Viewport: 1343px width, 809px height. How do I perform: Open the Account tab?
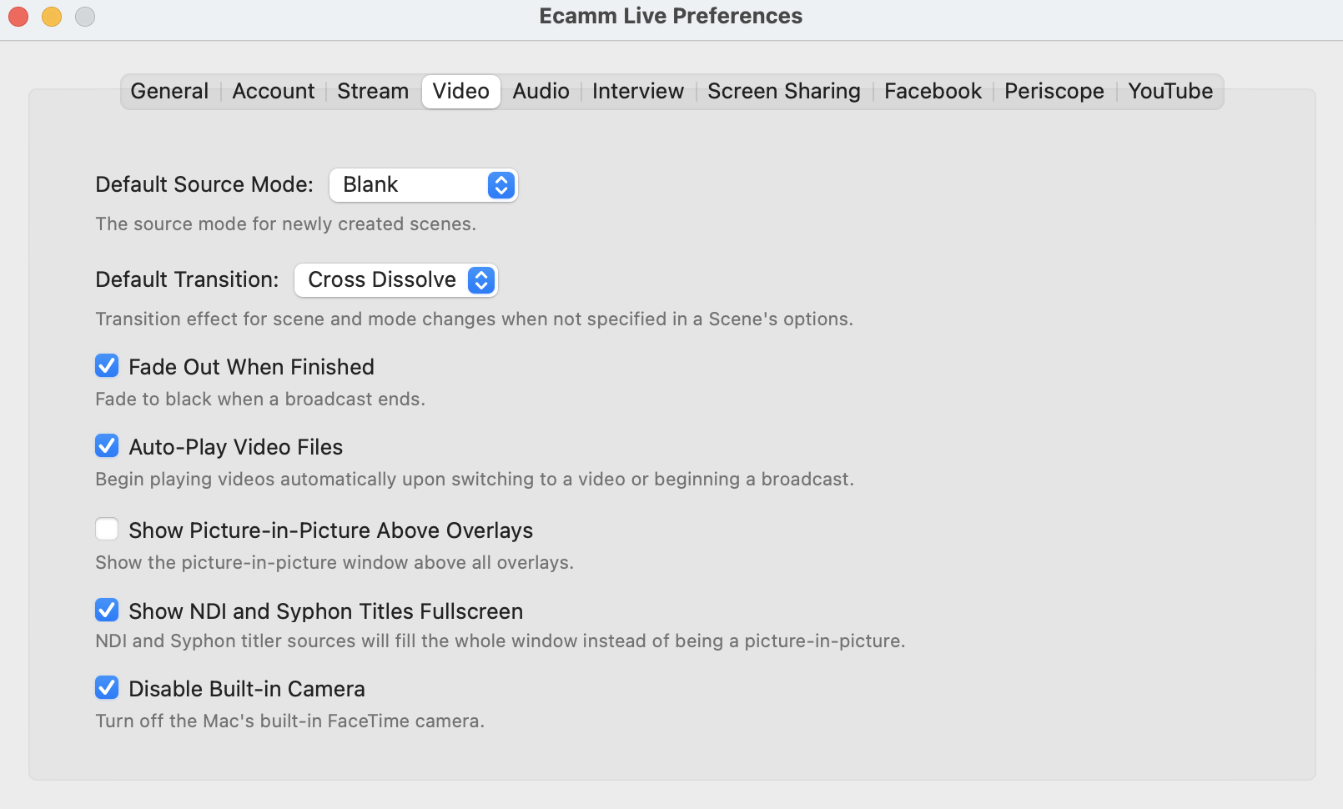pos(273,91)
